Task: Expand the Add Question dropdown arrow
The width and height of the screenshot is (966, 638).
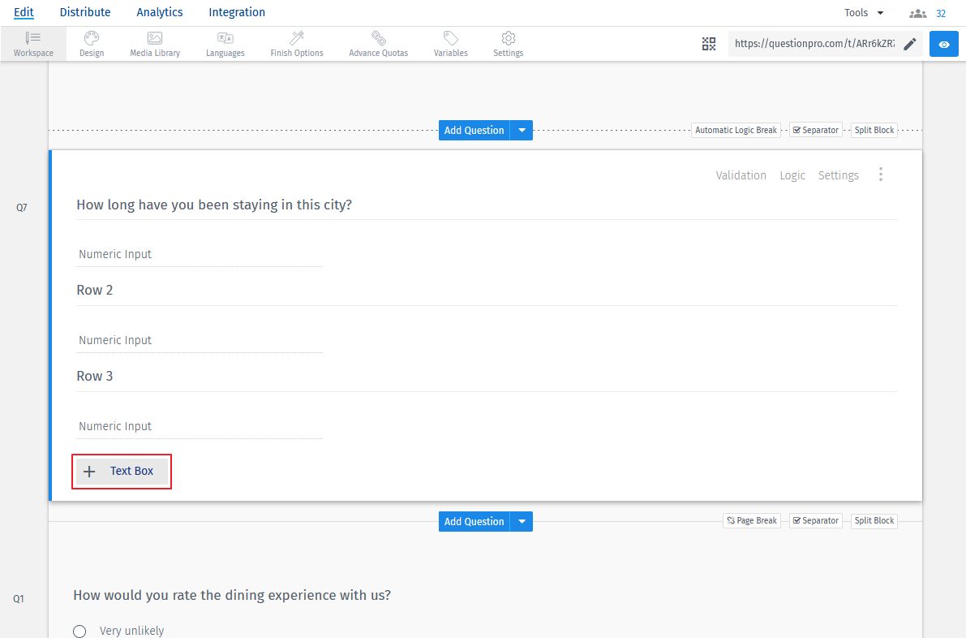Action: click(x=522, y=130)
